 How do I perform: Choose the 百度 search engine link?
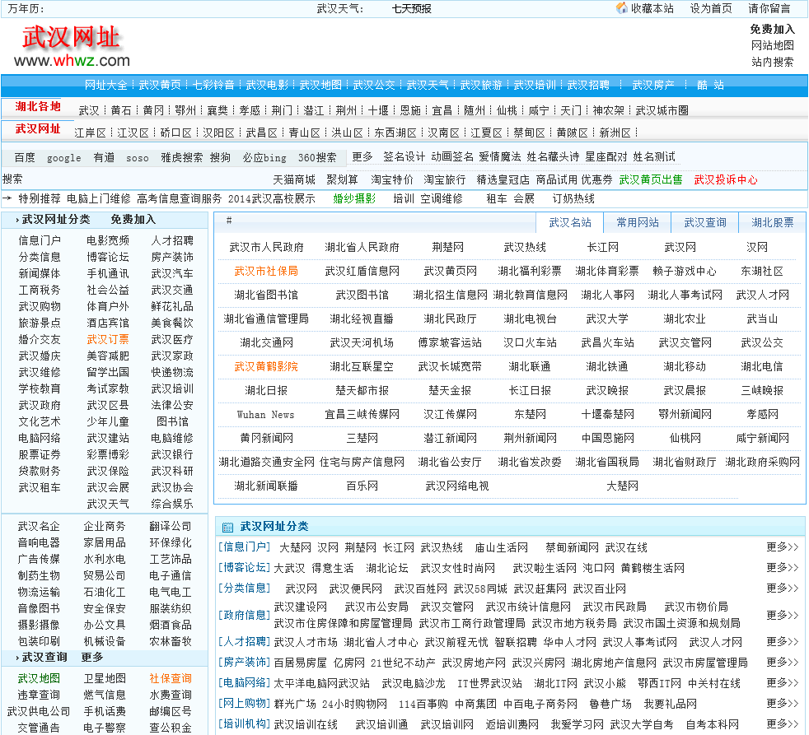pyautogui.click(x=25, y=158)
